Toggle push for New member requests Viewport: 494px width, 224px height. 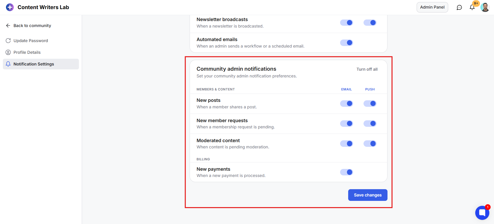(370, 123)
